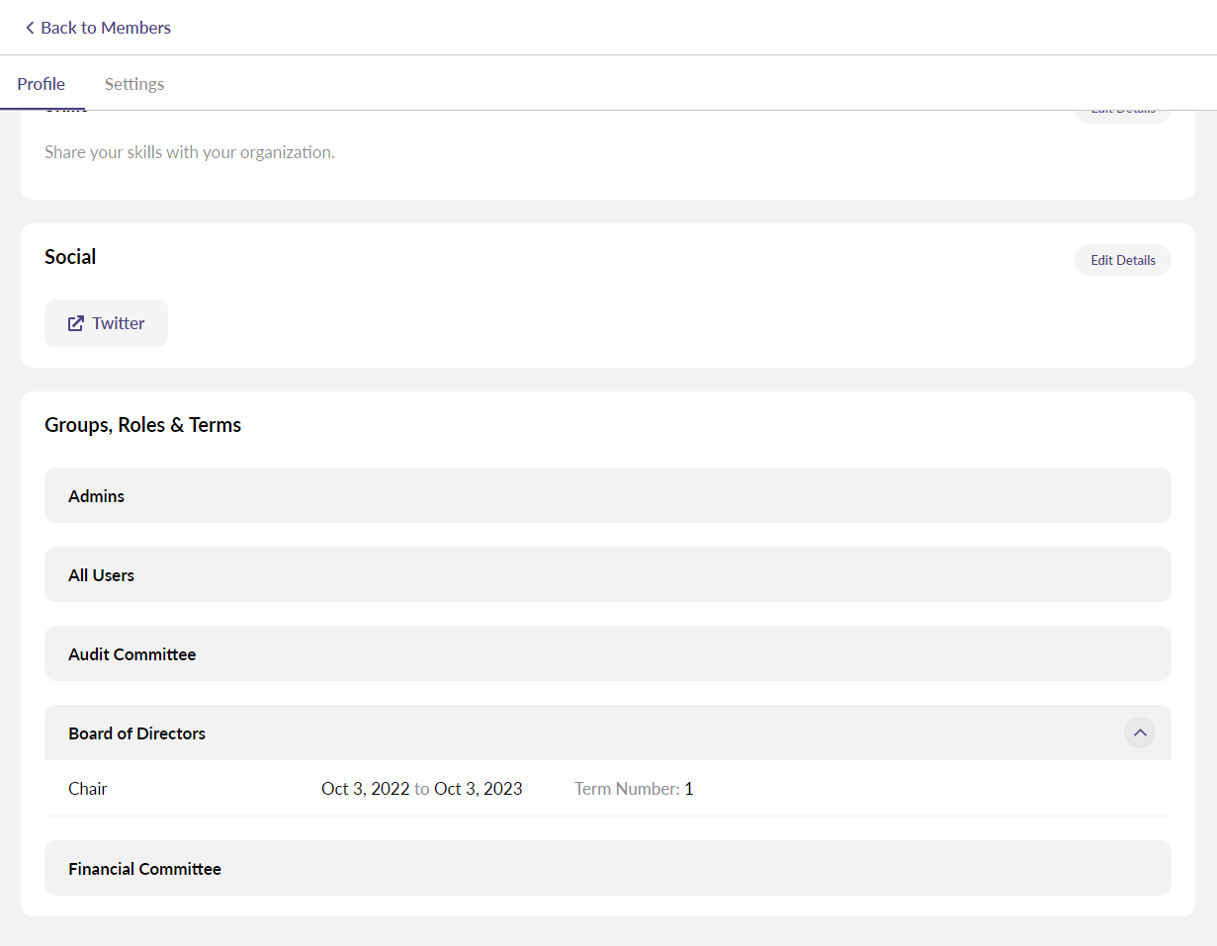The image size is (1217, 946).
Task: Expand the Financial Committee group
Action: [x=607, y=868]
